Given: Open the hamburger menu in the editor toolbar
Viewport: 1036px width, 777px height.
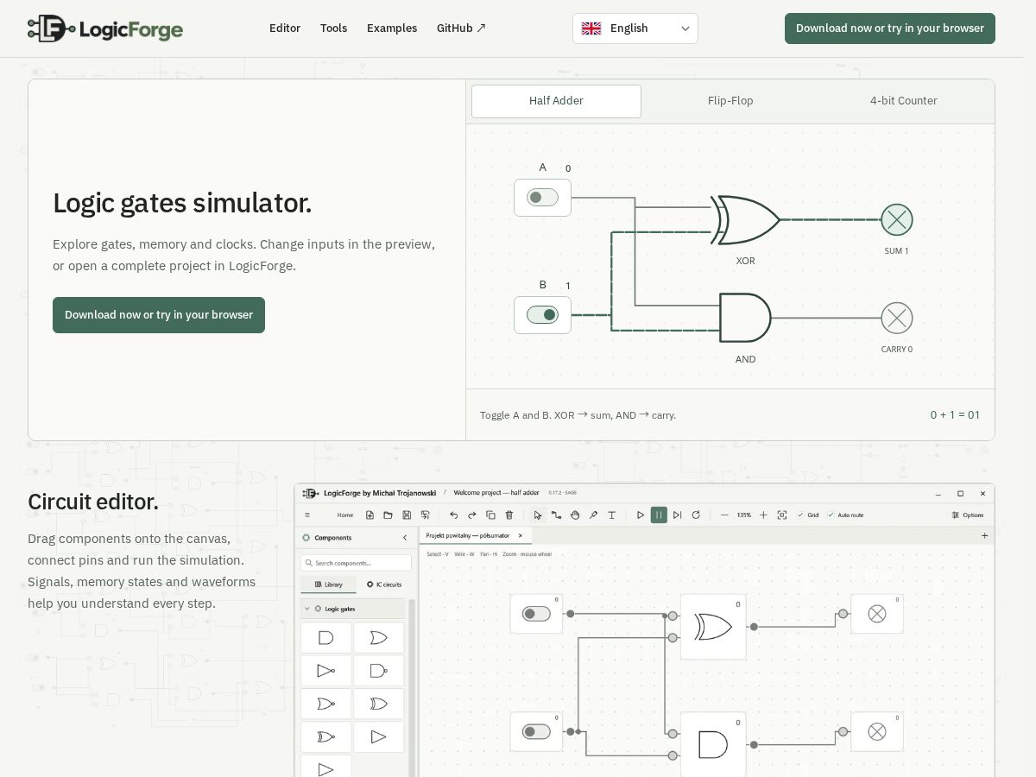Looking at the screenshot, I should (x=307, y=515).
